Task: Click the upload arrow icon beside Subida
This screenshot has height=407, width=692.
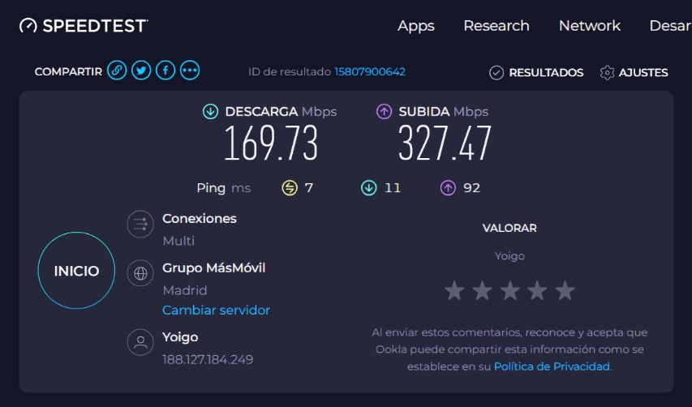Action: coord(384,112)
